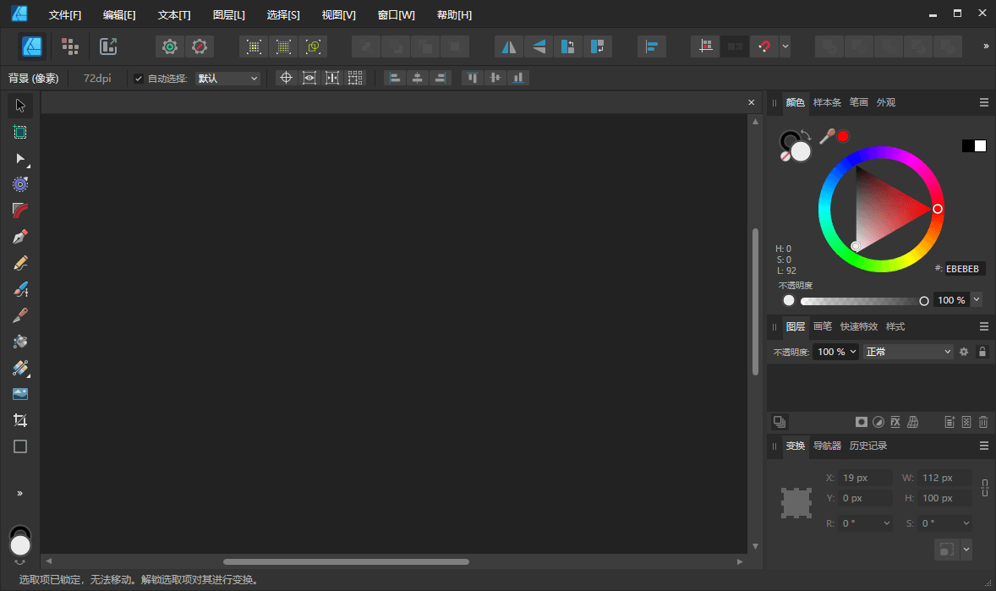Flip the selection horizontally using the toolbar icon

[x=507, y=47]
